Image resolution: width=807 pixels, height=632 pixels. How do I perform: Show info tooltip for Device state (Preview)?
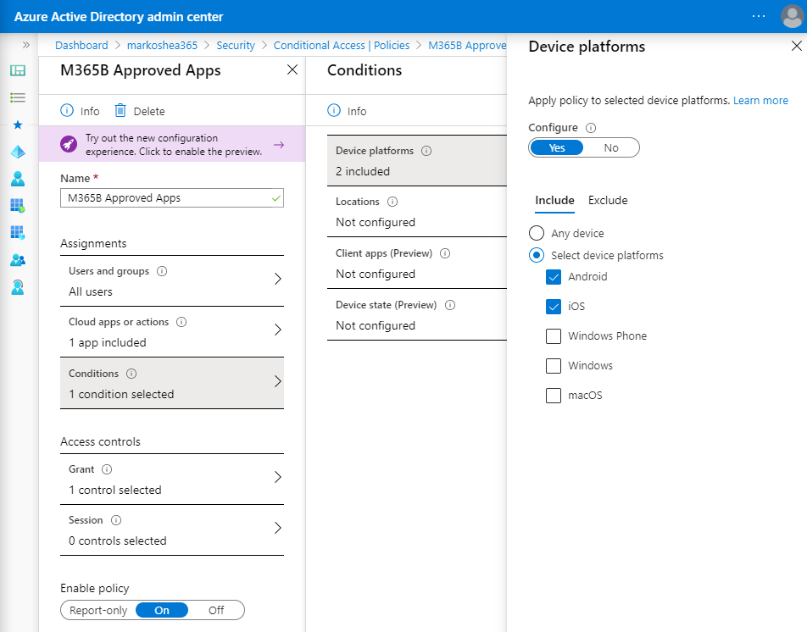(450, 305)
